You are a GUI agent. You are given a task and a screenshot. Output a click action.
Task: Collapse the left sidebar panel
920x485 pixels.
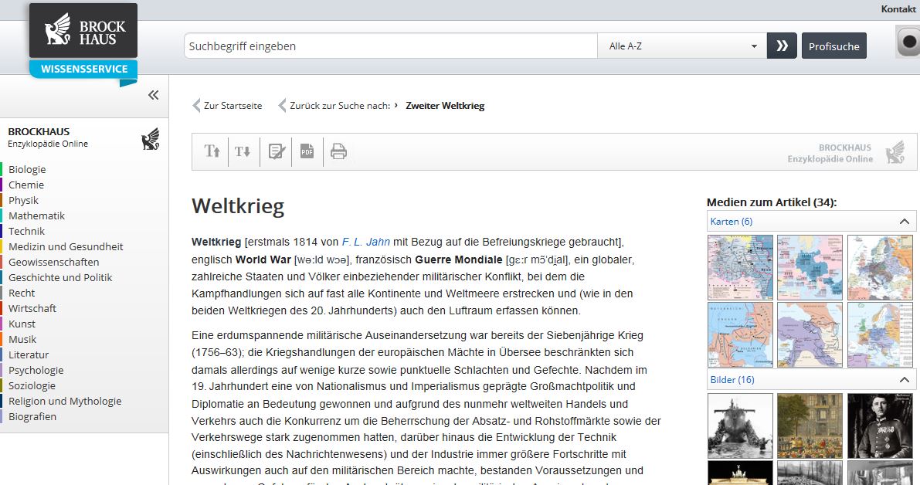[153, 95]
